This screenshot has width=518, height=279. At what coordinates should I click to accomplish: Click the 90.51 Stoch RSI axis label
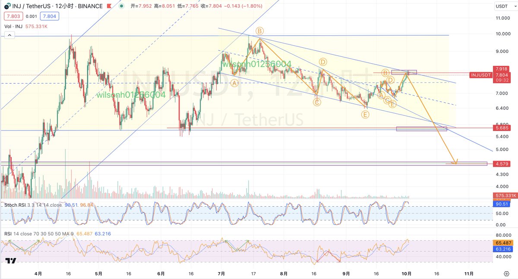[501, 204]
